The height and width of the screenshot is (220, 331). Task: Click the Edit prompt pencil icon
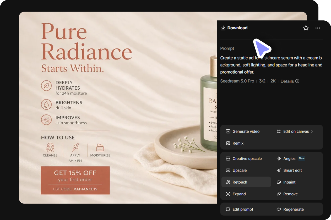pos(228,210)
